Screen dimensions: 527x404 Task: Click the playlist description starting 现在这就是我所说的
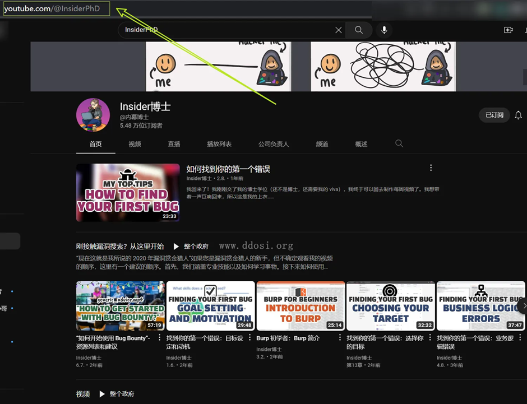(204, 262)
